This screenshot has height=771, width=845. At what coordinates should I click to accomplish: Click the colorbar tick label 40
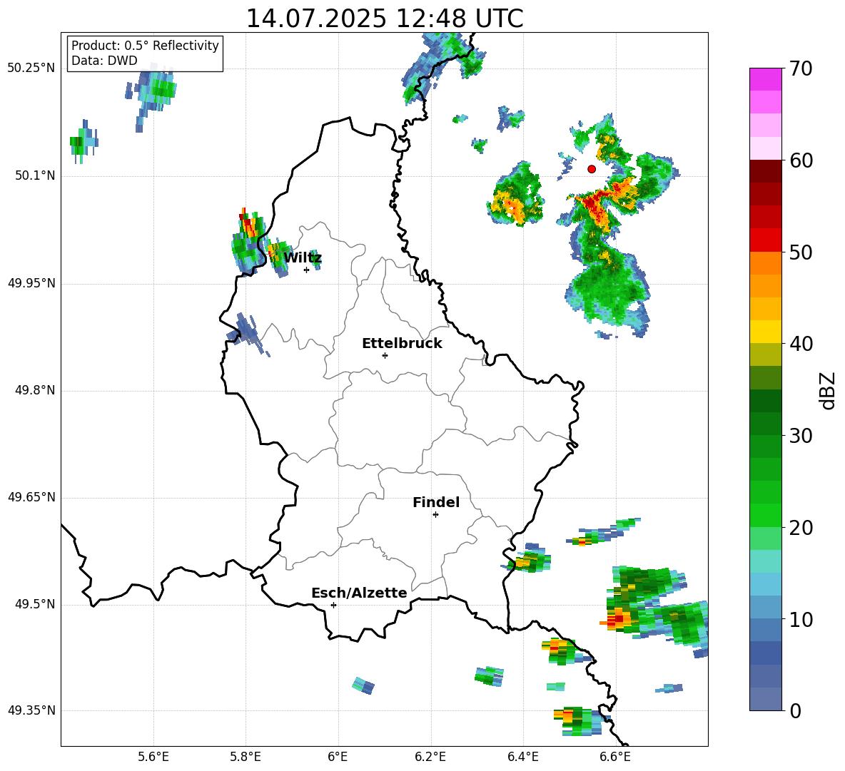[x=801, y=344]
